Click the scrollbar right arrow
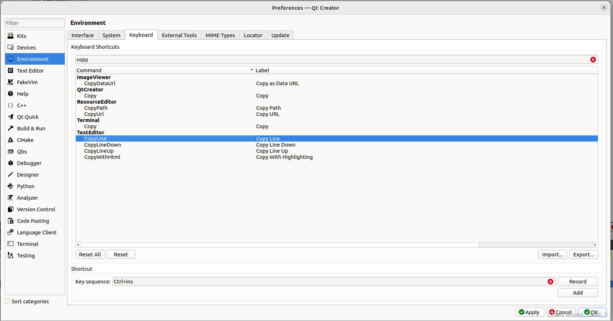This screenshot has width=613, height=321. pos(595,245)
